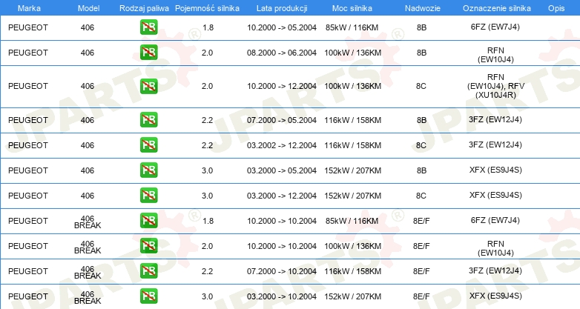Click 85kW / 116KM in the 406 BREAK row
Screen dimensions: 580x309
click(x=352, y=221)
